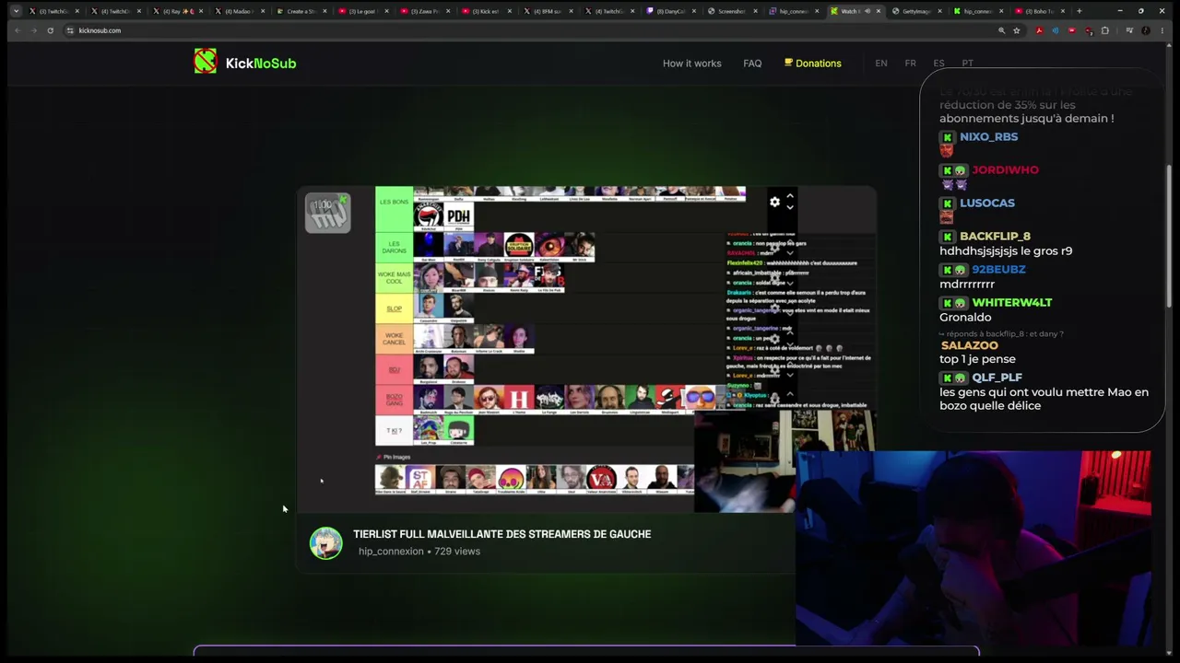Click the QLF_PLF chat username
This screenshot has height=663, width=1180.
997,378
